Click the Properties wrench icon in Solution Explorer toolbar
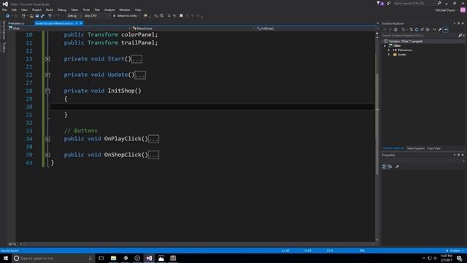467x263 pixels. coord(440,29)
